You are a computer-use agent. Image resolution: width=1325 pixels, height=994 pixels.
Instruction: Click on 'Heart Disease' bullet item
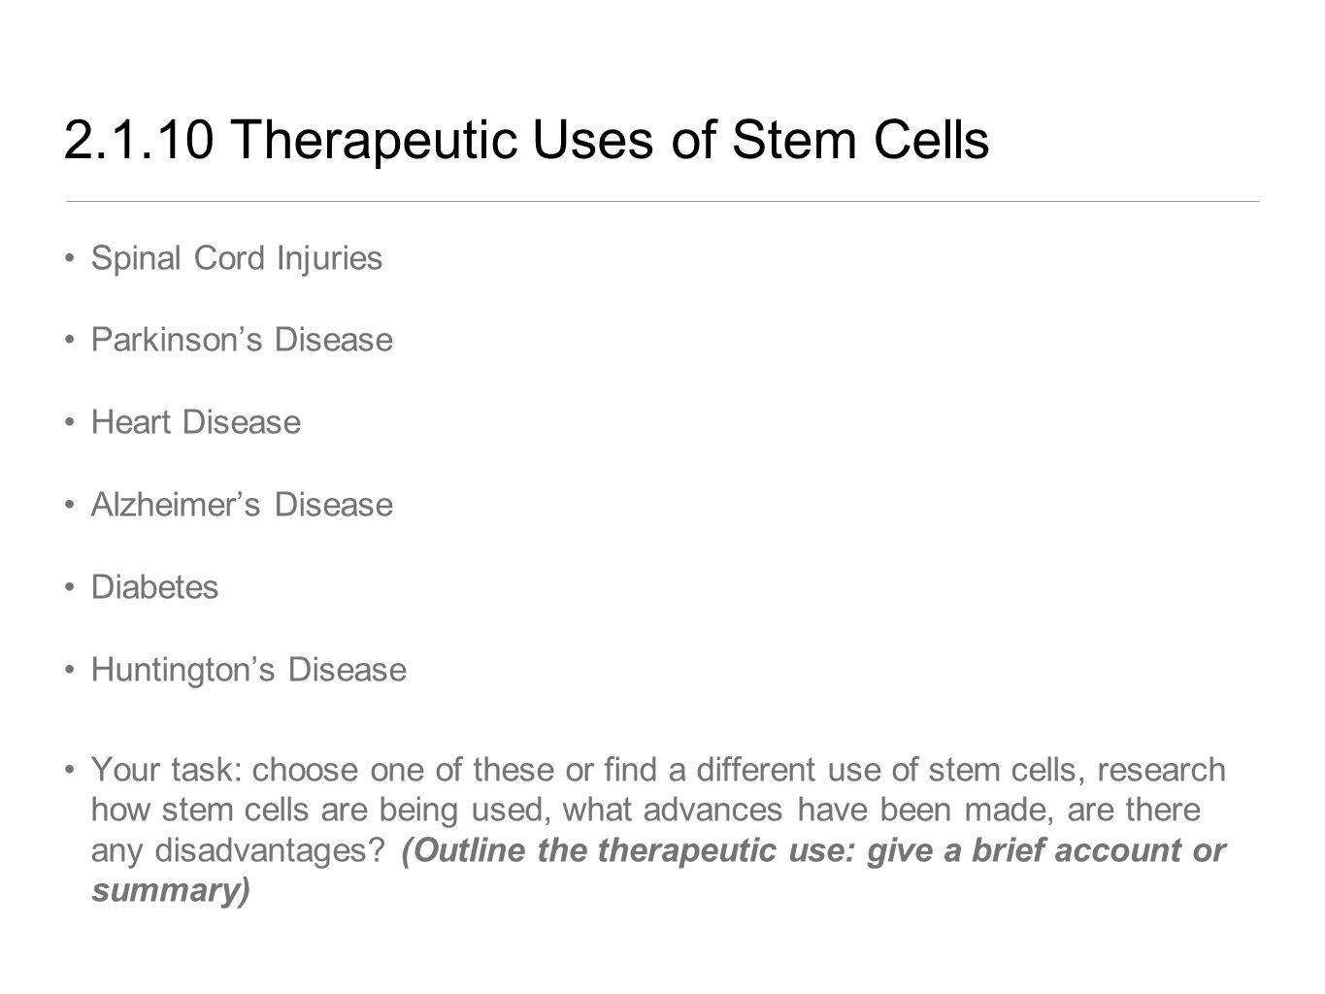coord(196,422)
